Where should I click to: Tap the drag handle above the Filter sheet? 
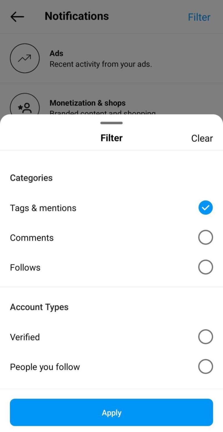(x=111, y=123)
